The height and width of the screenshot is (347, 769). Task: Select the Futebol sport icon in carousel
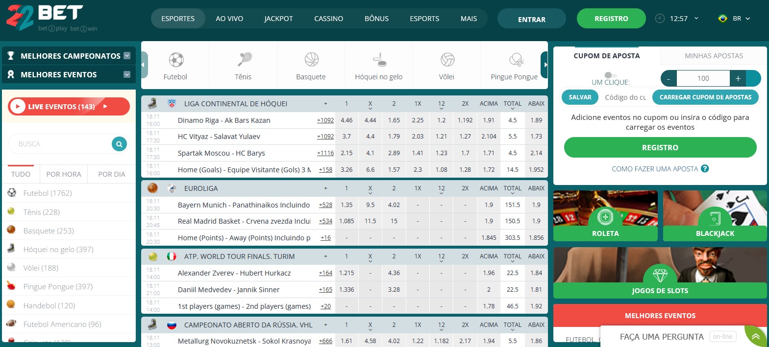pos(176,60)
